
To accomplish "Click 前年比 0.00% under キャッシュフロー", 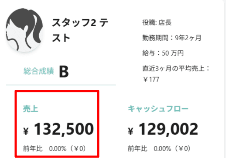I will click(x=159, y=149).
